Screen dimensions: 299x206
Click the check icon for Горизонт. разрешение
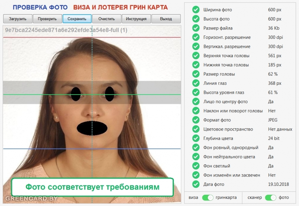pos(196,37)
